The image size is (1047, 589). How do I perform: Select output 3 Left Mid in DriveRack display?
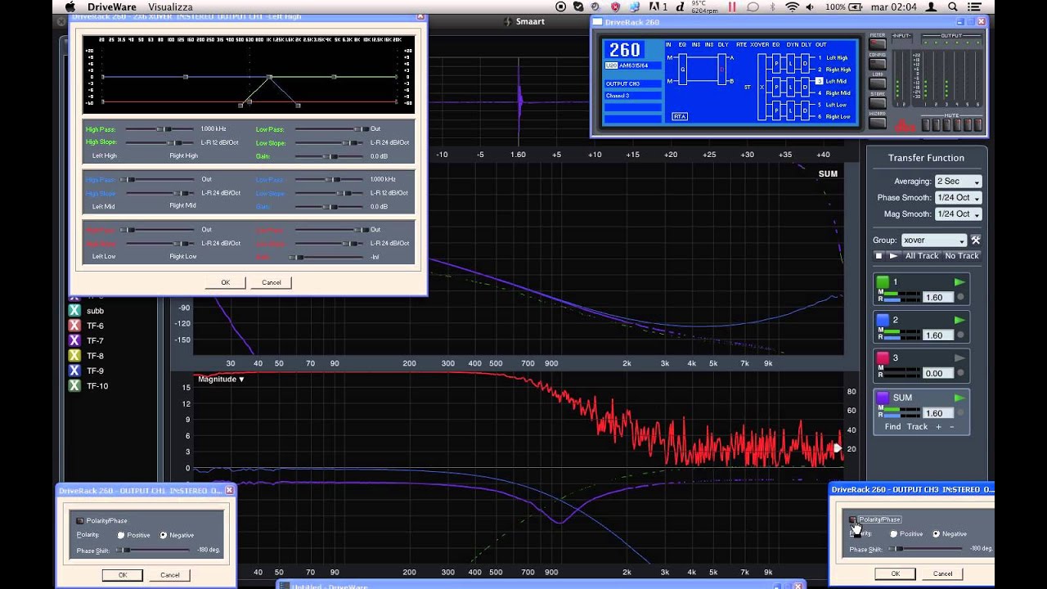coord(820,81)
